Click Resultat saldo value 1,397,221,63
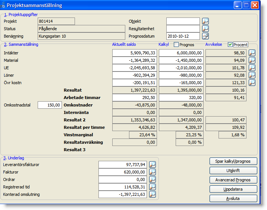The height and width of the screenshot is (210, 267). [x=135, y=90]
